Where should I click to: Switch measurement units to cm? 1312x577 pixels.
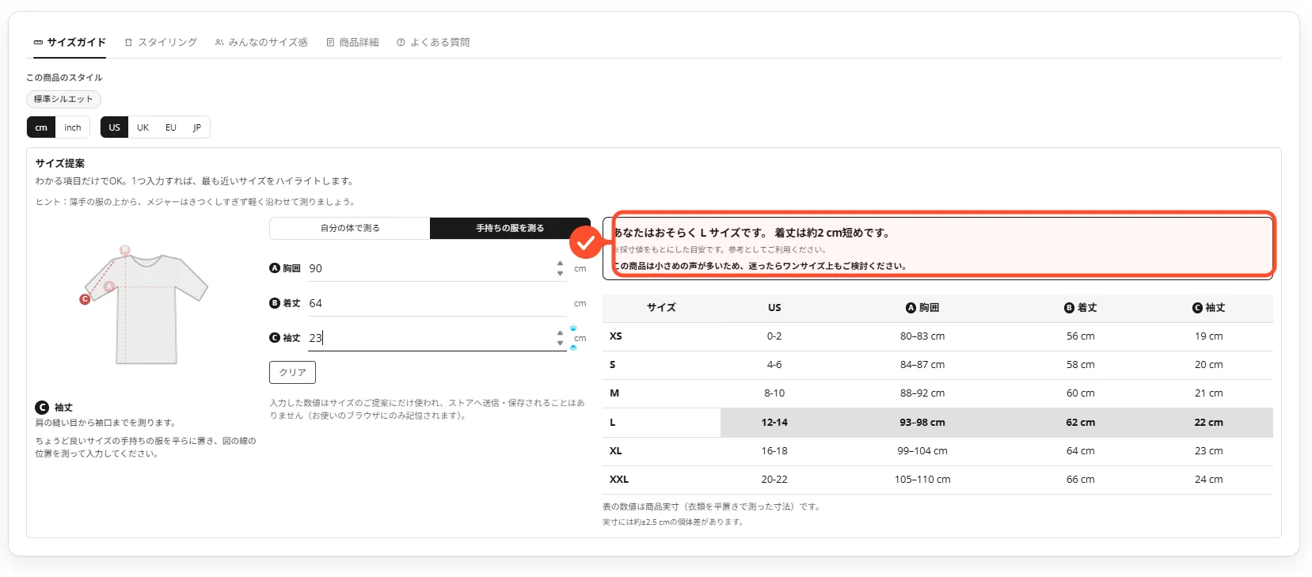point(41,127)
